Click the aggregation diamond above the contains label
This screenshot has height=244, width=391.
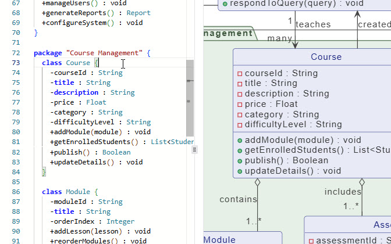[257, 182]
